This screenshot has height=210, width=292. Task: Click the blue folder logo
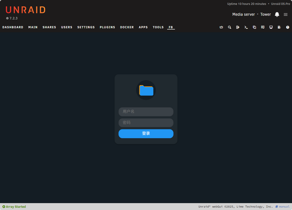[146, 90]
